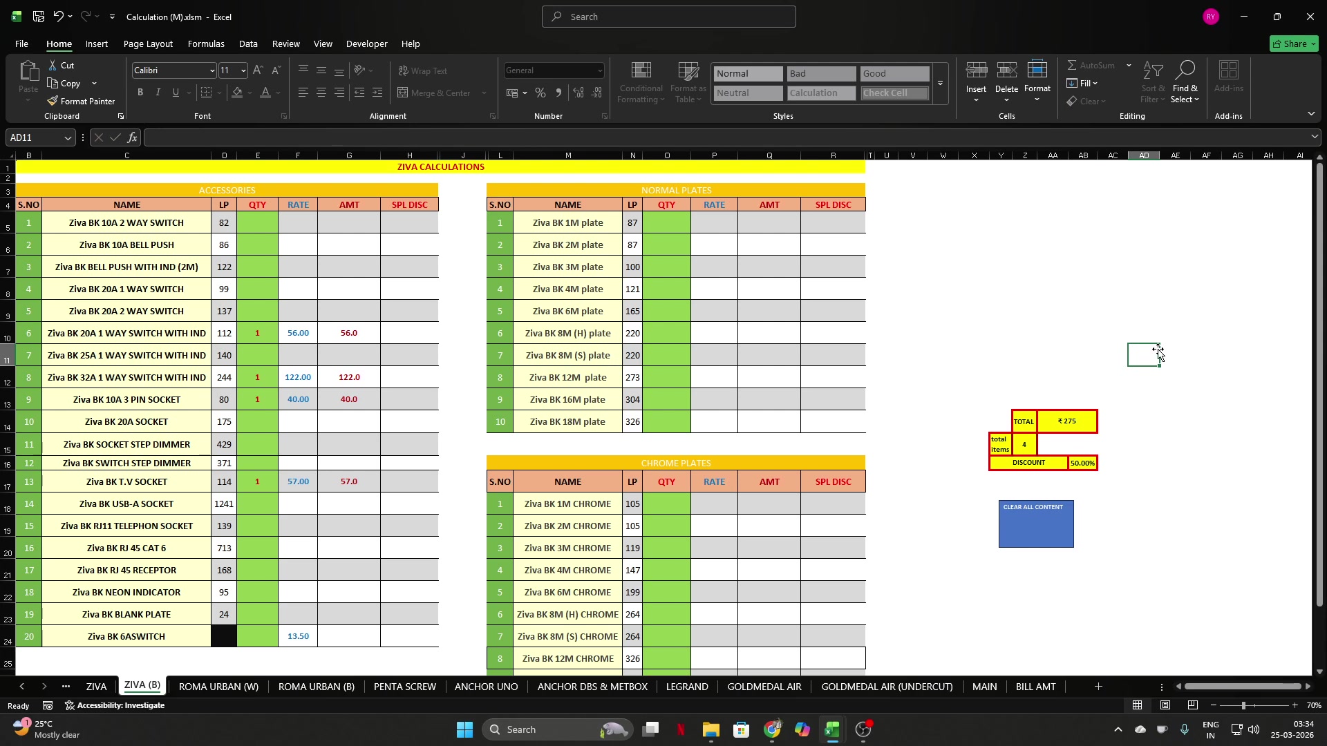
Task: Click the Insert cells icon
Action: pos(976,70)
